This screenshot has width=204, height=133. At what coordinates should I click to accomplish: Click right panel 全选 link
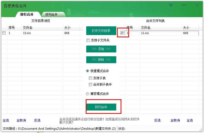[190, 120]
